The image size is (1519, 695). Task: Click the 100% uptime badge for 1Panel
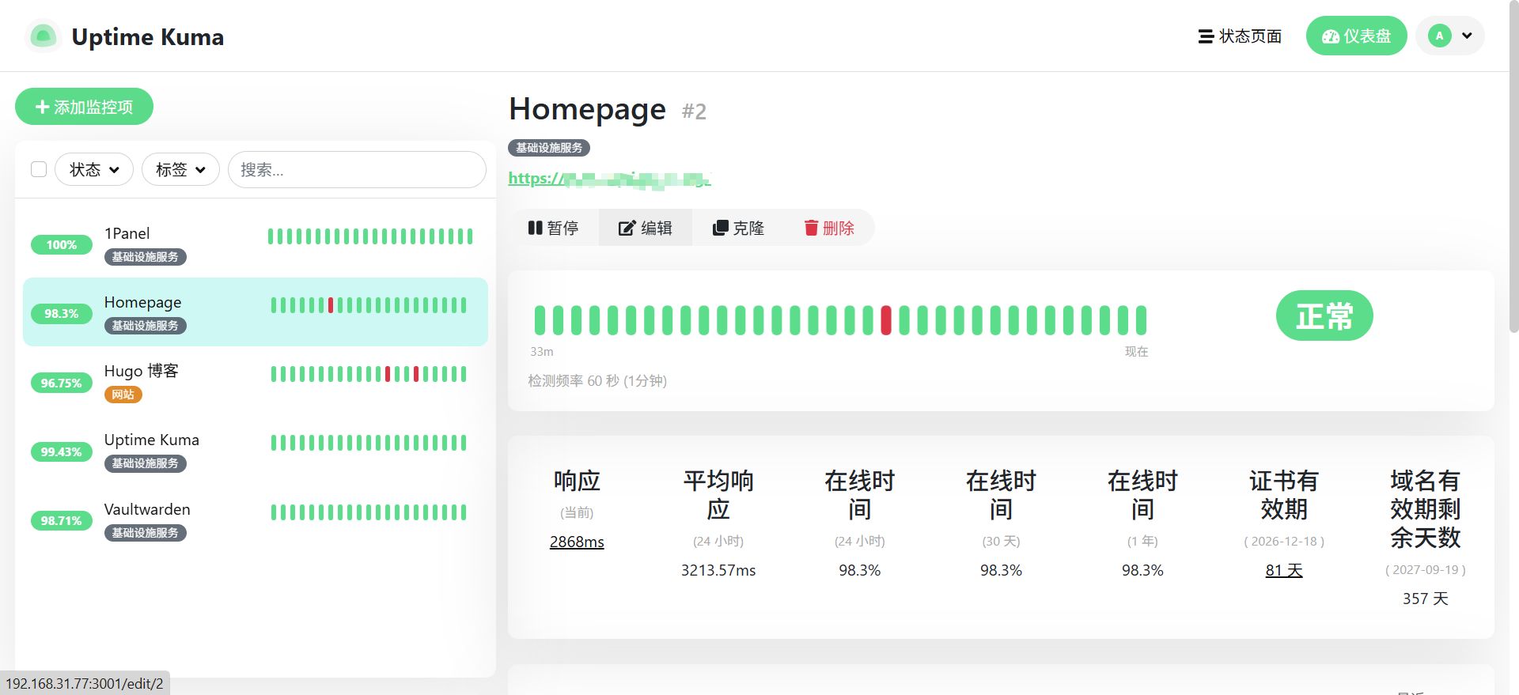click(x=62, y=245)
